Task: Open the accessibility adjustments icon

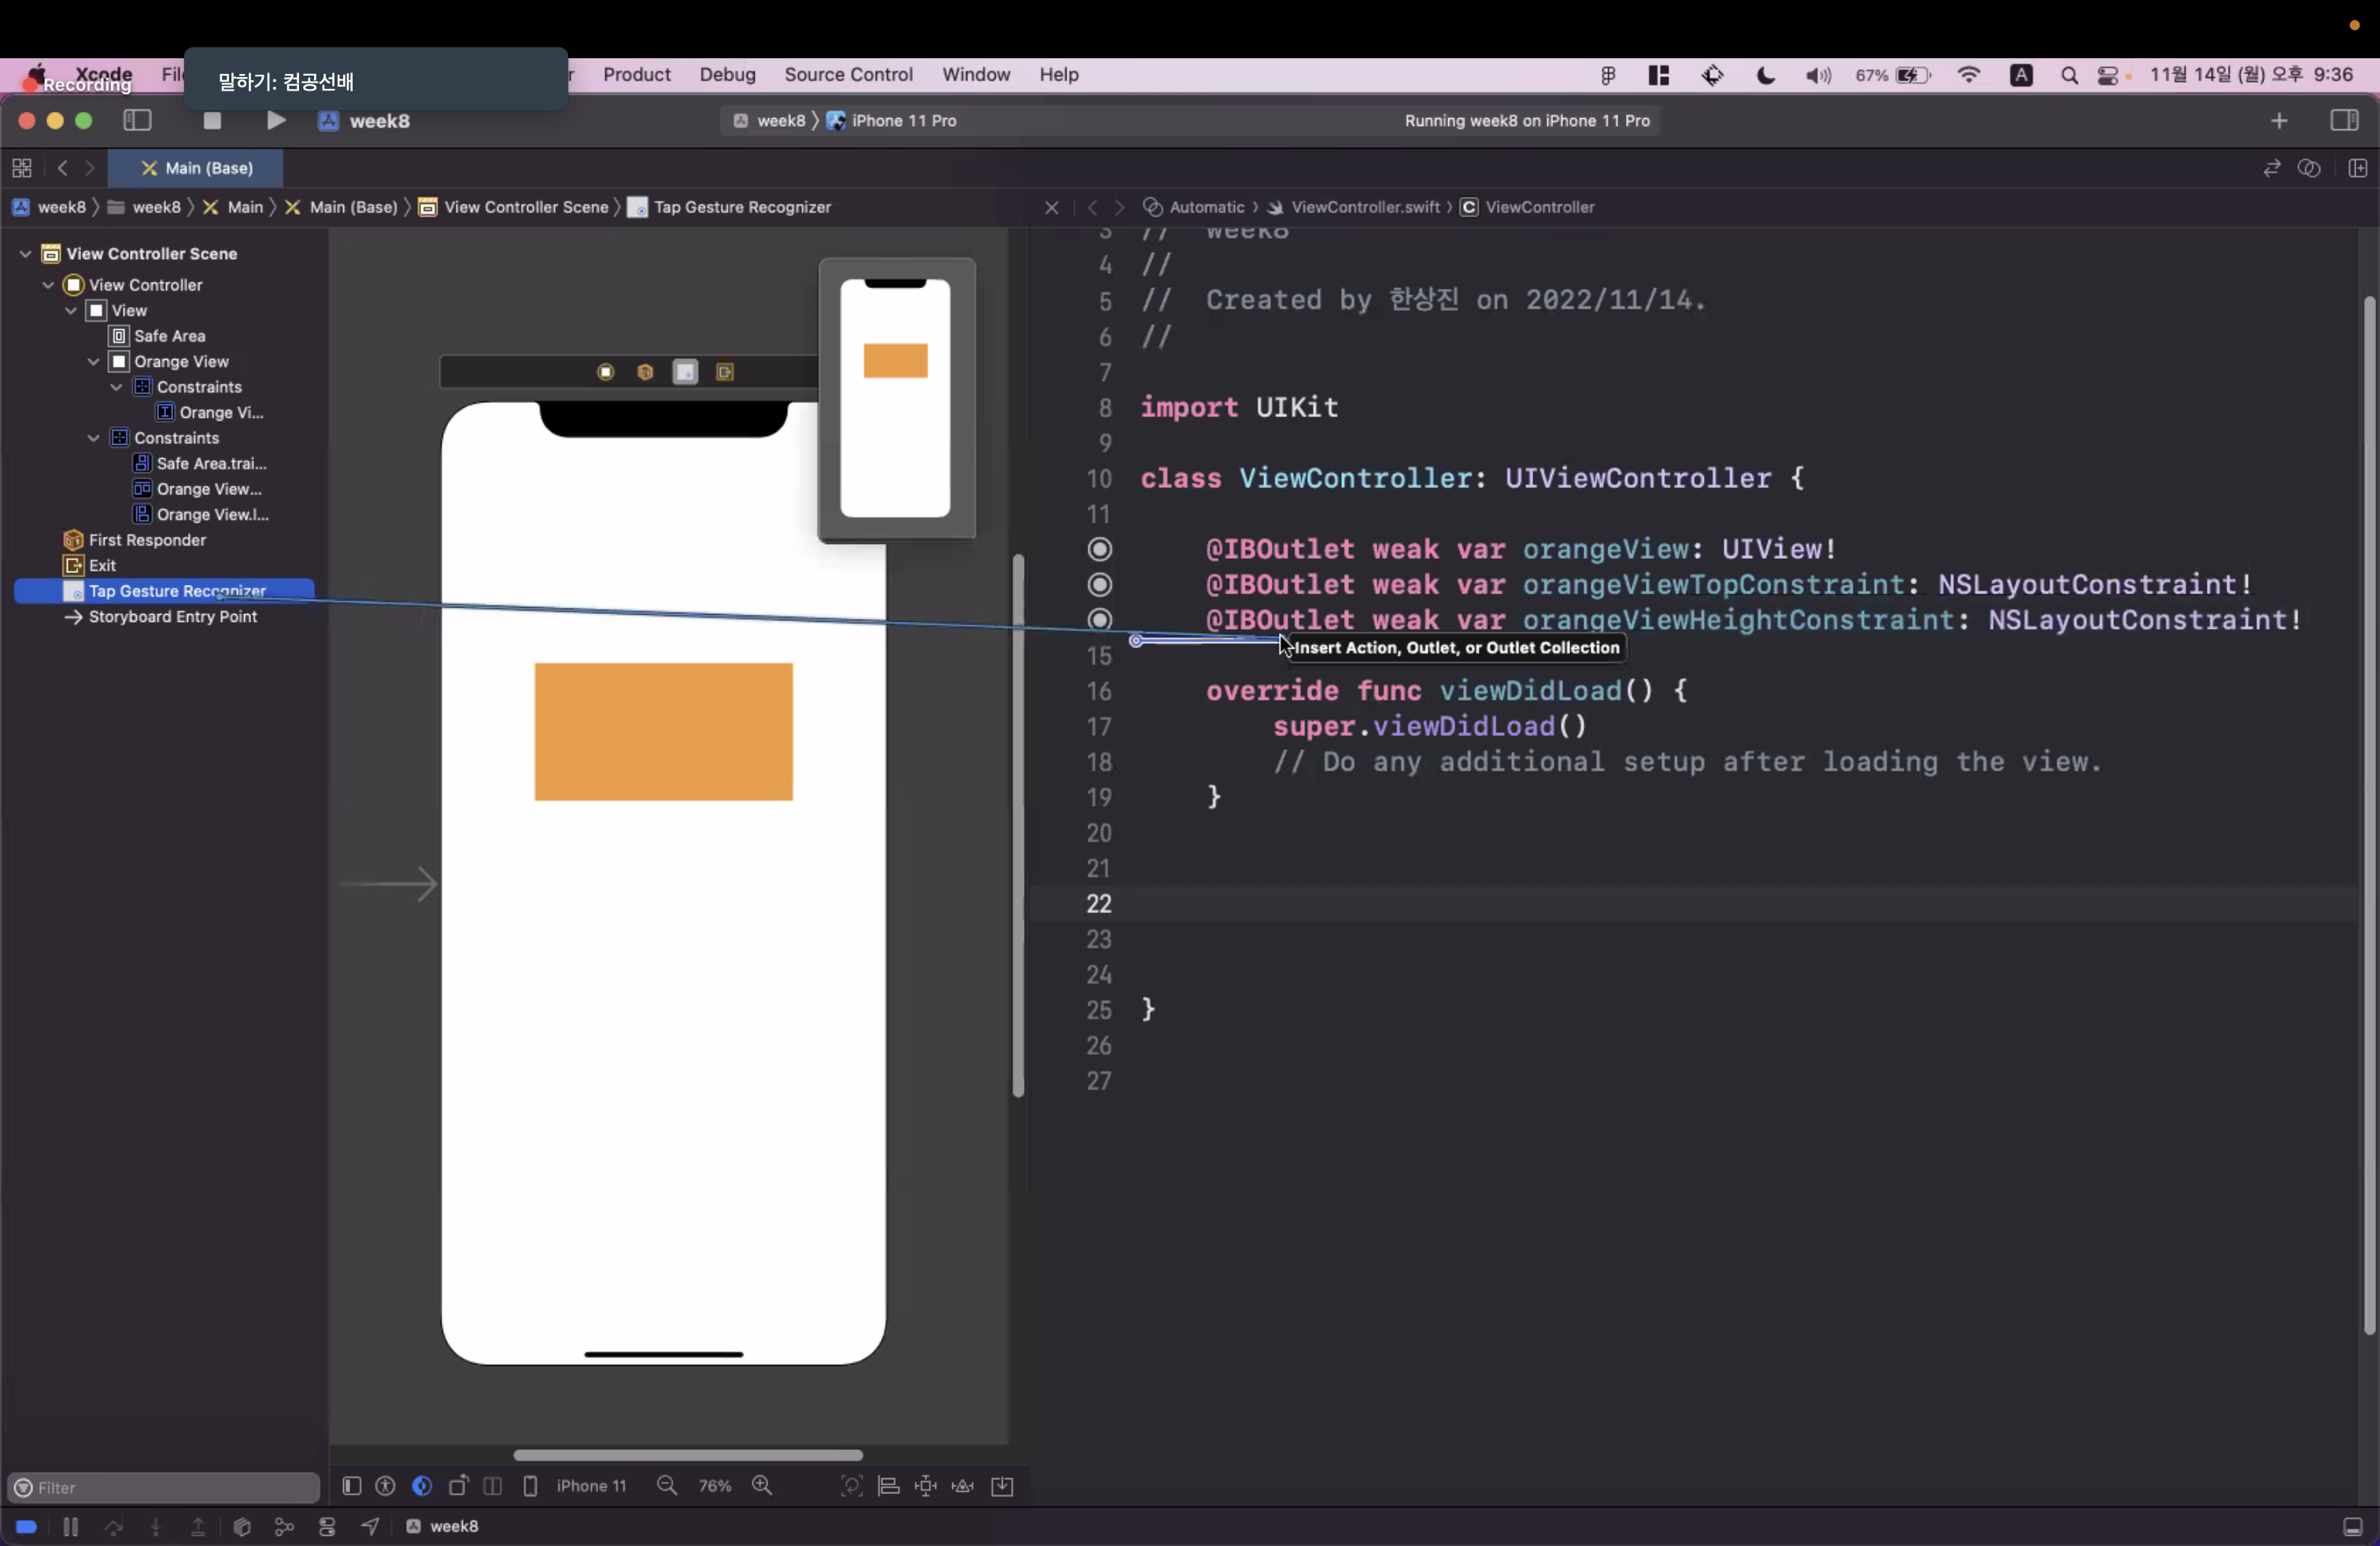Action: click(385, 1486)
